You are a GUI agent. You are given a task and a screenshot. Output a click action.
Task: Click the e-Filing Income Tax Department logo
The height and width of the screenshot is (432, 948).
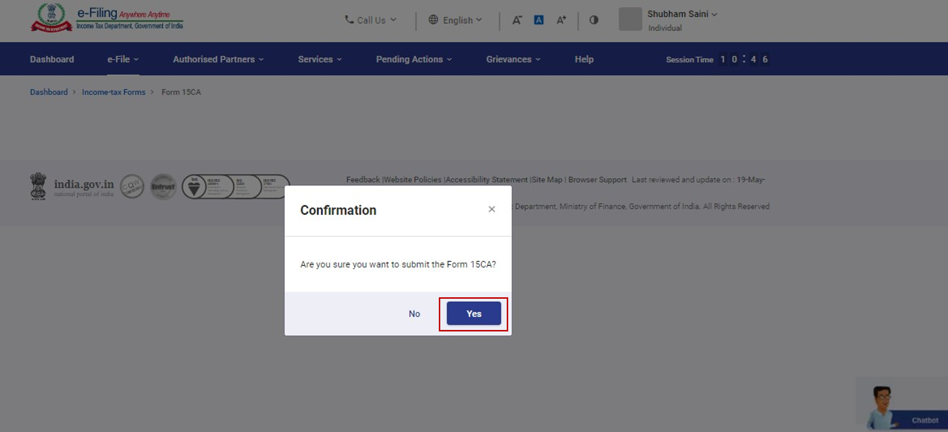point(107,19)
